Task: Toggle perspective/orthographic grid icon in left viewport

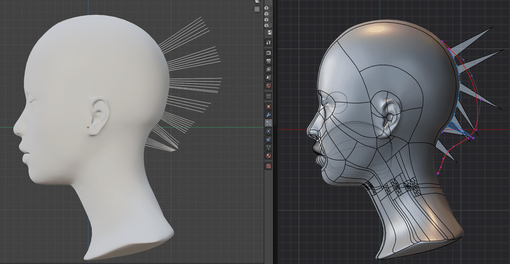Action: tap(257, 9)
